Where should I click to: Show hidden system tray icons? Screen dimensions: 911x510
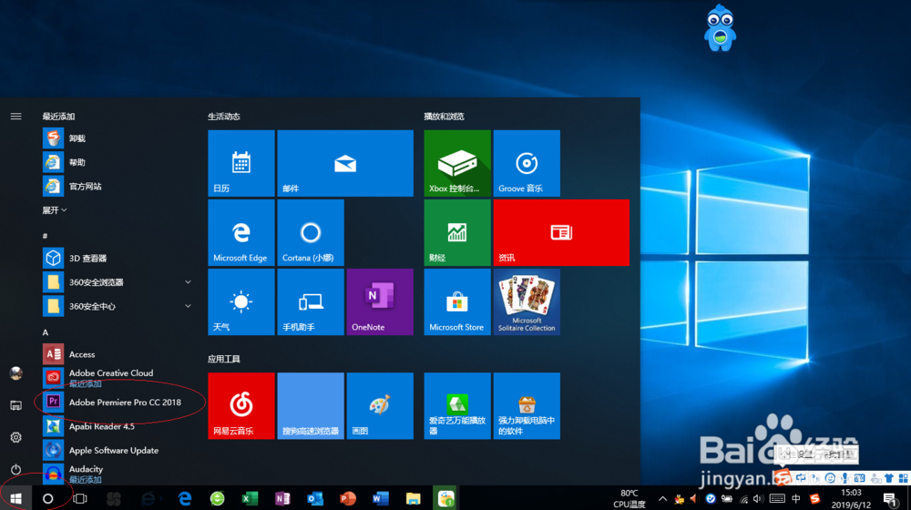[662, 498]
